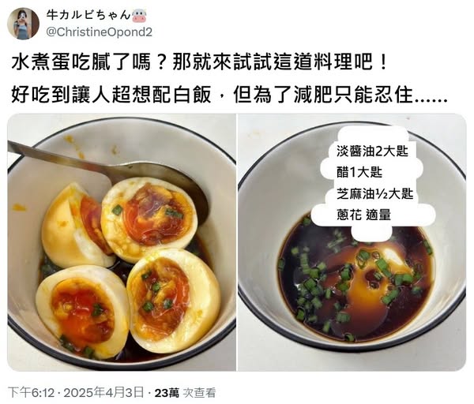Select second tweet line about 減肥
The width and height of the screenshot is (474, 404).
(229, 95)
